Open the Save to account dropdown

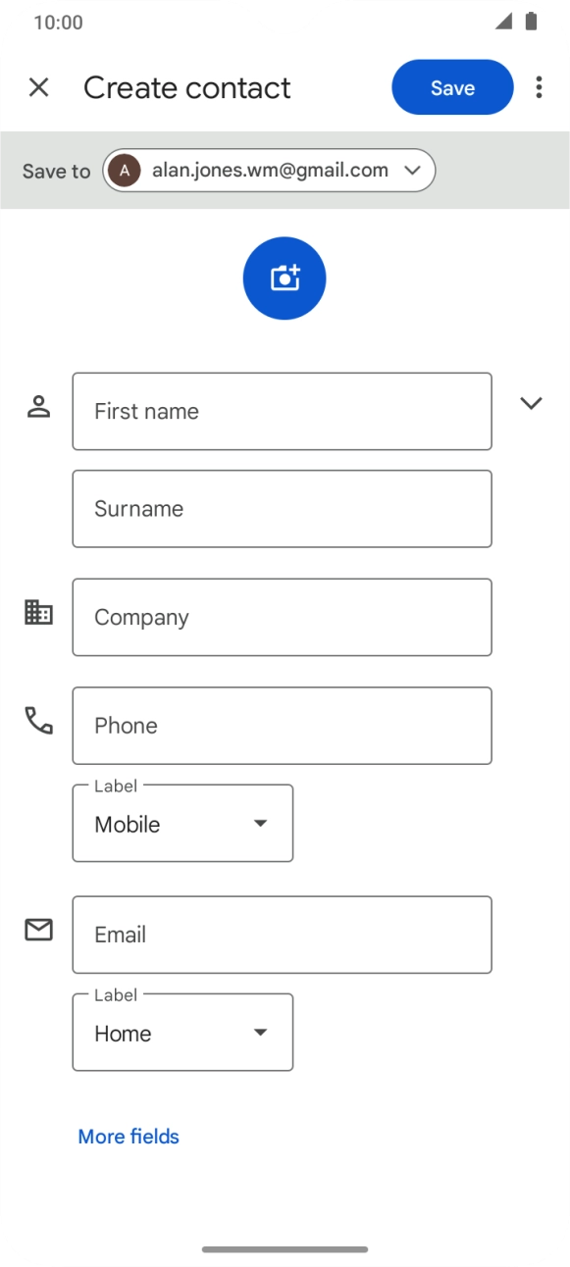tap(412, 170)
